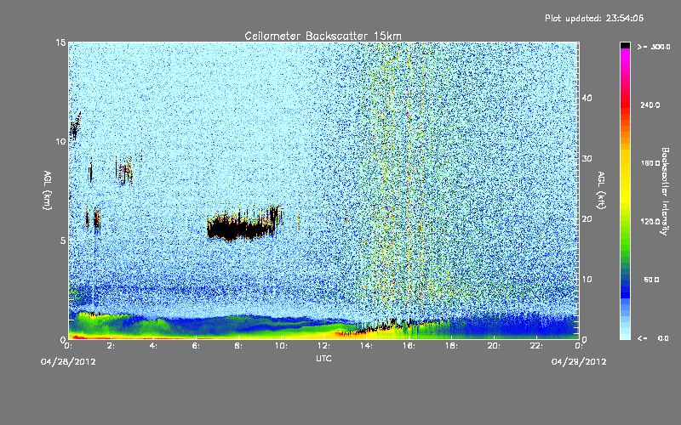Click the "30" kft tick label
The image size is (681, 425).
(x=587, y=158)
